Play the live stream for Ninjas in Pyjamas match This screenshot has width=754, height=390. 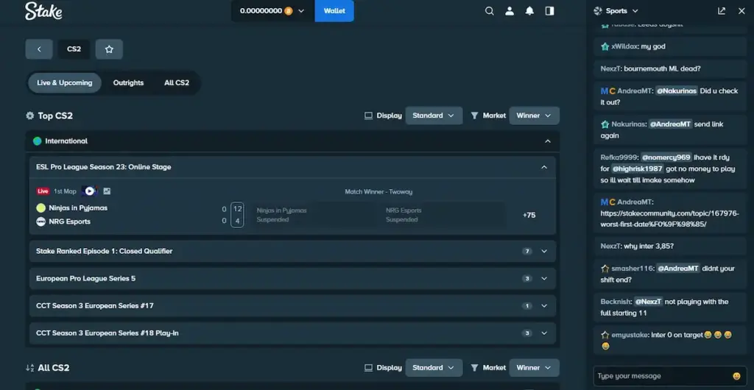click(89, 191)
